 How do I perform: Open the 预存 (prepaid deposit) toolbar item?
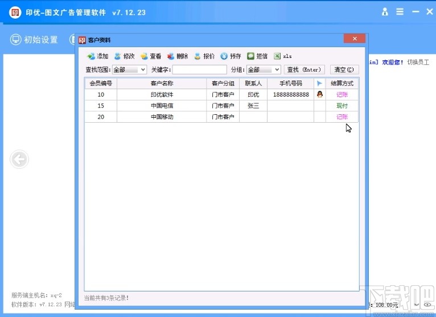pyautogui.click(x=231, y=56)
